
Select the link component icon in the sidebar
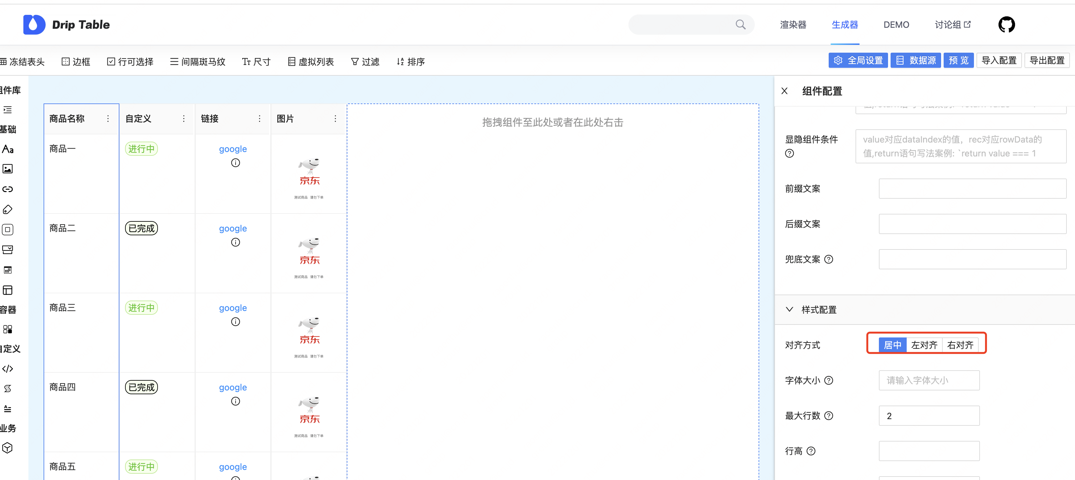[x=8, y=189]
